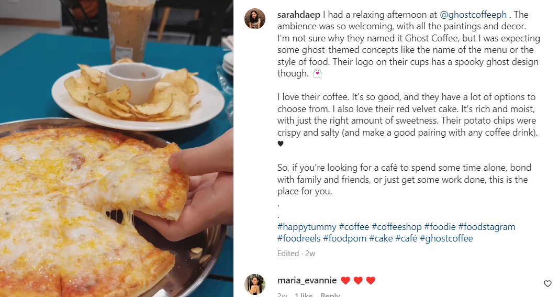Click the 2w post timestamp
559x297 pixels.
pos(310,254)
